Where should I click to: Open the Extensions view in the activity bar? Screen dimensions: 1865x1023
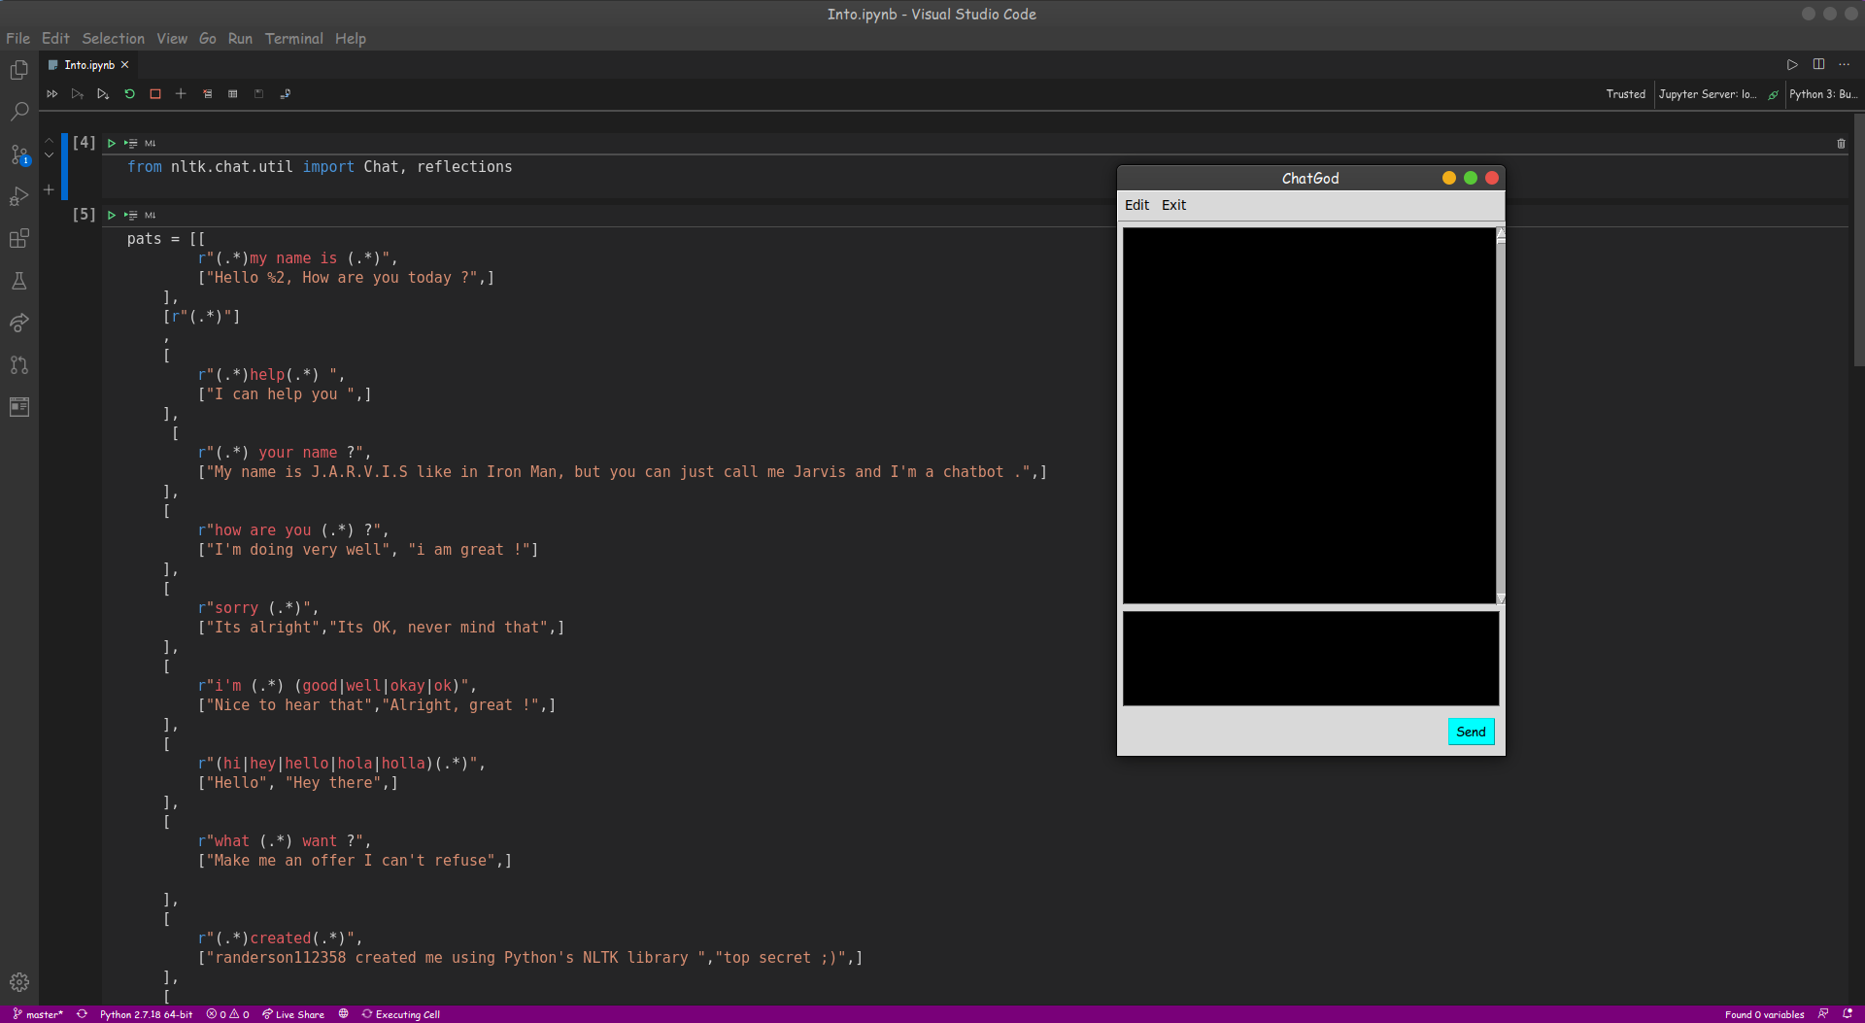coord(19,238)
